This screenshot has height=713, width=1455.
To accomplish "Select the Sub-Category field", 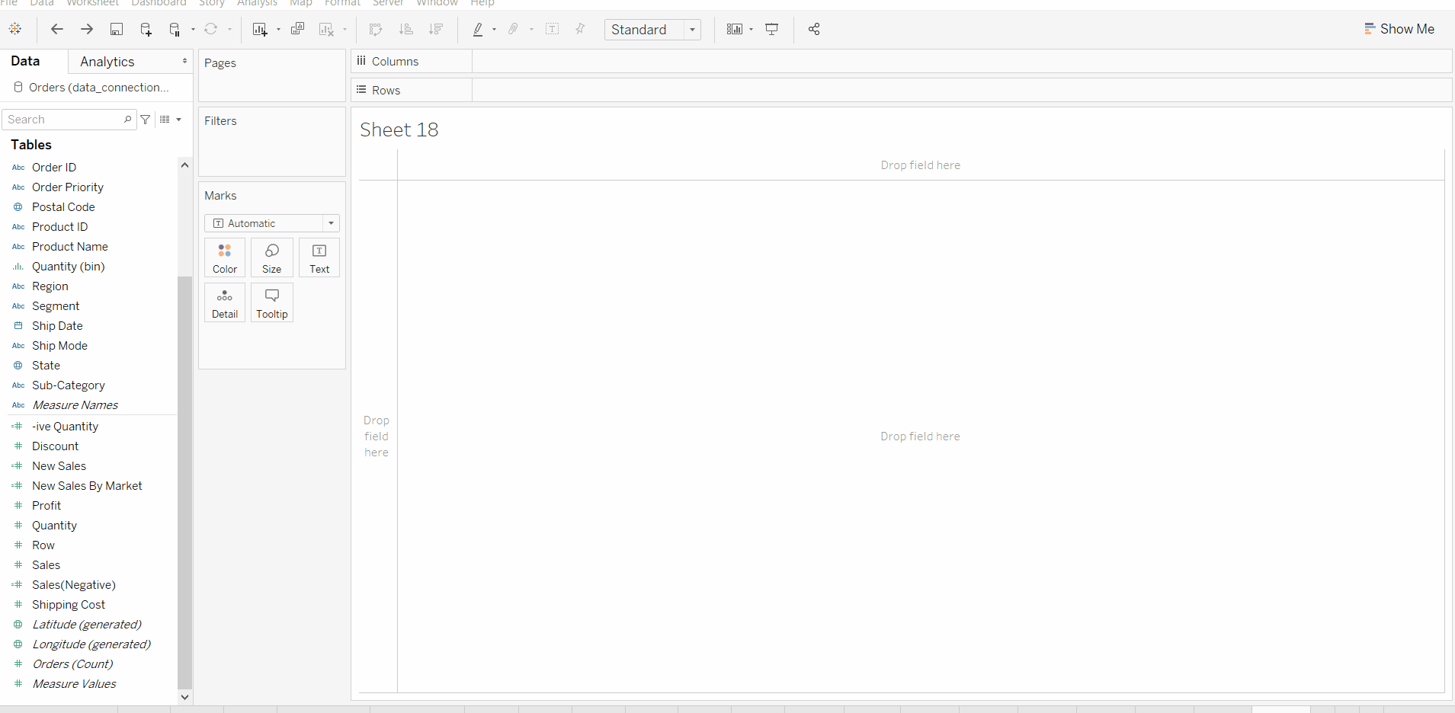I will pyautogui.click(x=69, y=385).
